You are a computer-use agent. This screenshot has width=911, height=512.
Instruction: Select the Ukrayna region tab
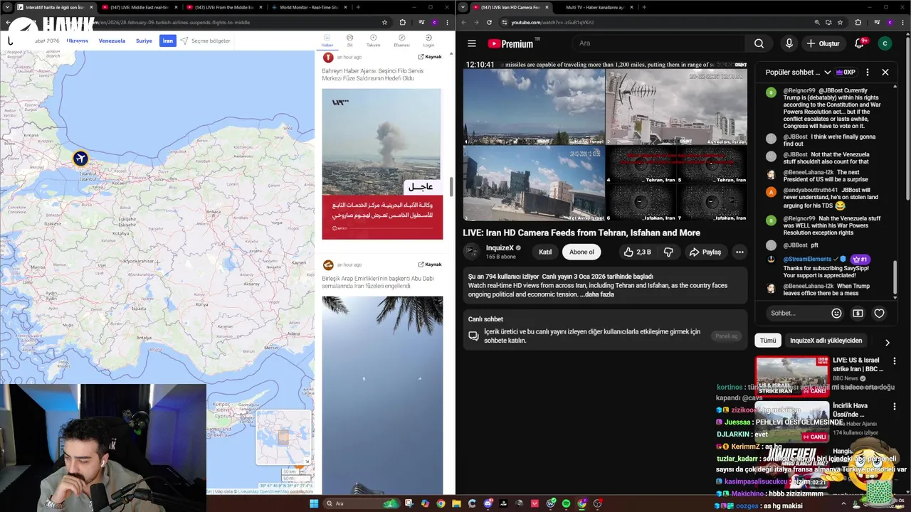pos(77,41)
